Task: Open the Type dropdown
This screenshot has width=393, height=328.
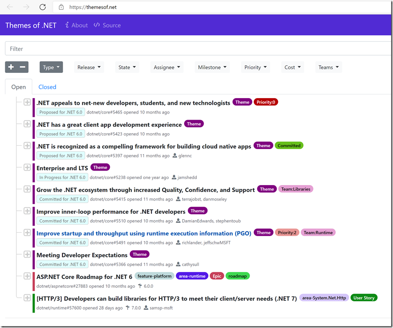Action: [51, 67]
